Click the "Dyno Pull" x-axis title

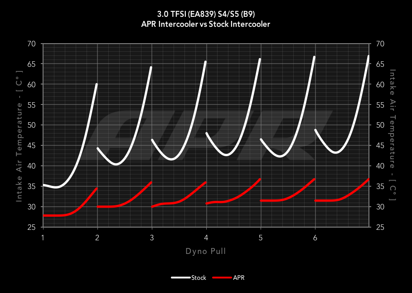pos(206,251)
